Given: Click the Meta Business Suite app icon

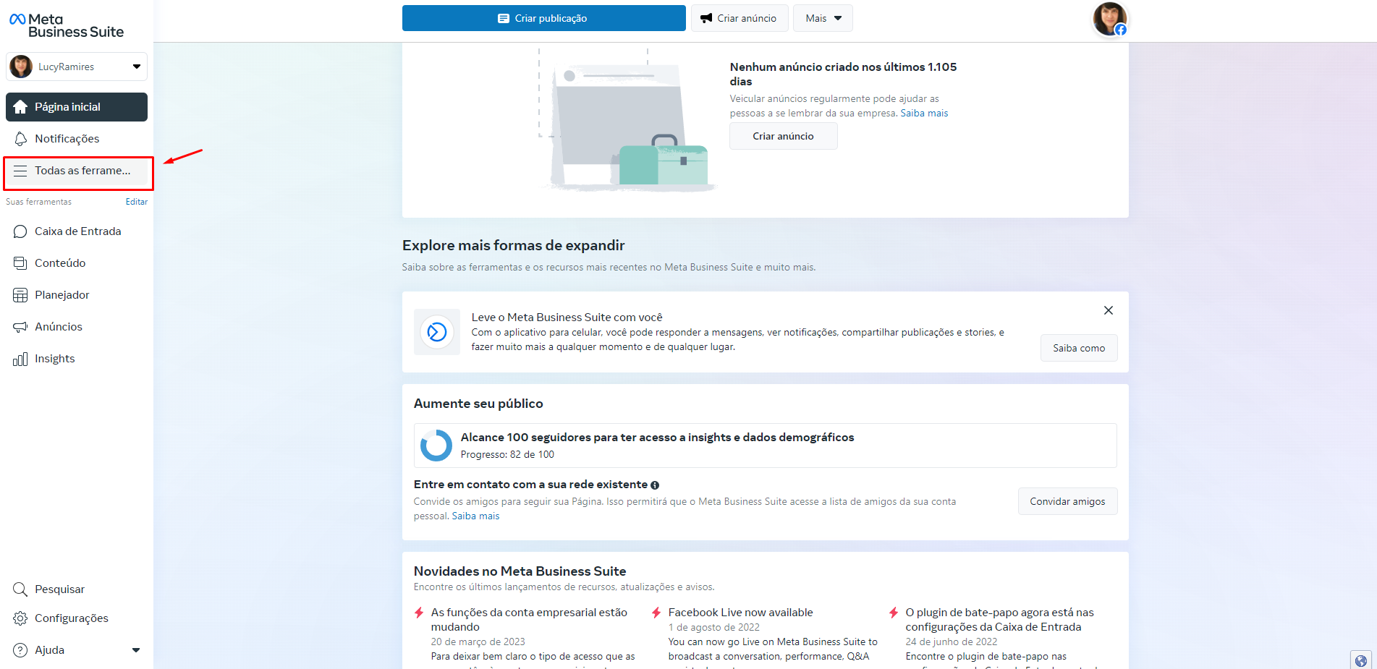Looking at the screenshot, I should (x=437, y=332).
